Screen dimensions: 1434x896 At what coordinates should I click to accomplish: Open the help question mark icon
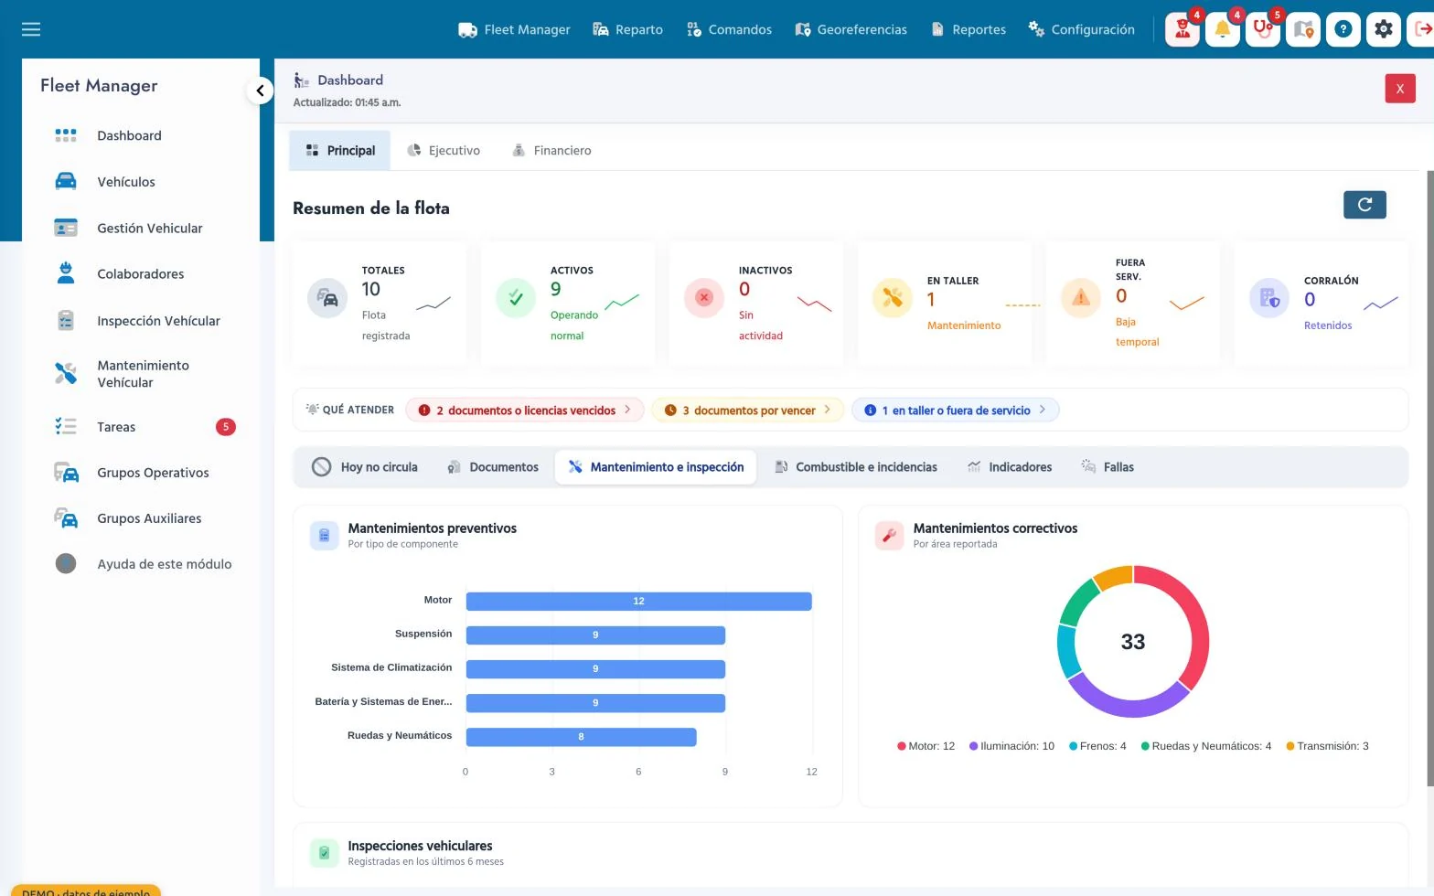click(x=1343, y=29)
